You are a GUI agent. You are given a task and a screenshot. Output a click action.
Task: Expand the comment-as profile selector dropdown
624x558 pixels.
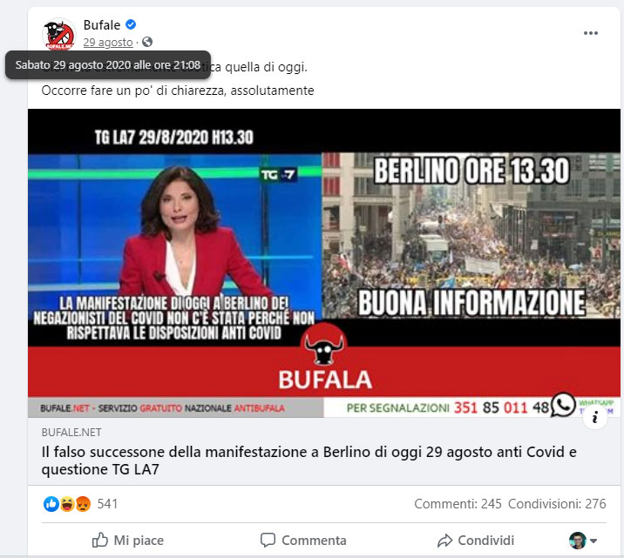[x=583, y=541]
